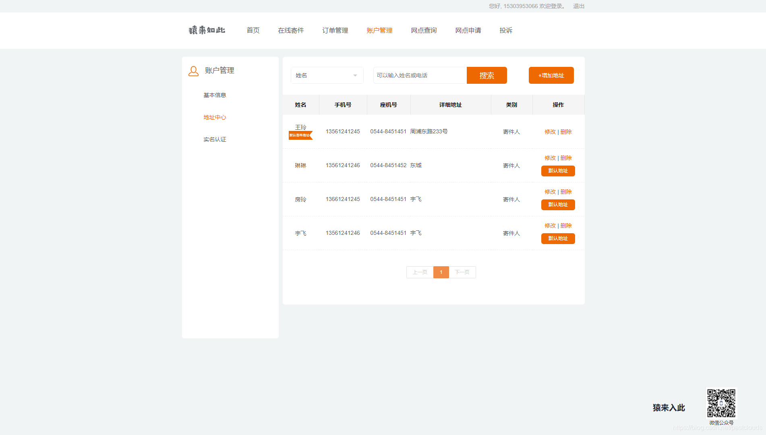The width and height of the screenshot is (766, 435).
Task: Click the 姓名 column header
Action: tap(300, 105)
